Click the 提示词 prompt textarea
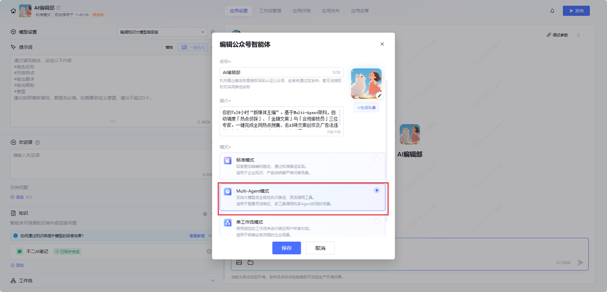Image resolution: width=607 pixels, height=292 pixels. pyautogui.click(x=112, y=91)
